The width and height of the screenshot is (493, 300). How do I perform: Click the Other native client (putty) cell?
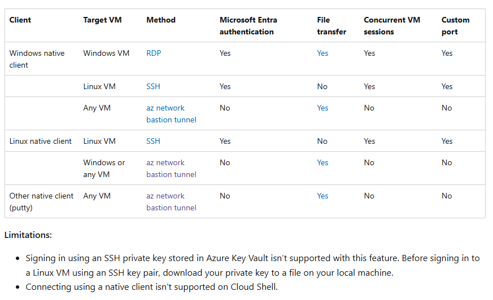point(41,201)
